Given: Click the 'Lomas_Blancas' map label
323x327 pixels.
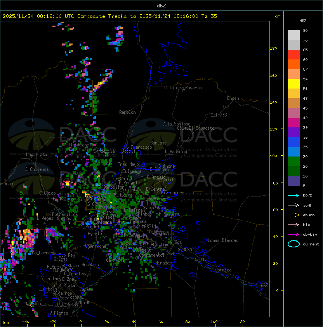Looking at the screenshot, I should 223,240.
